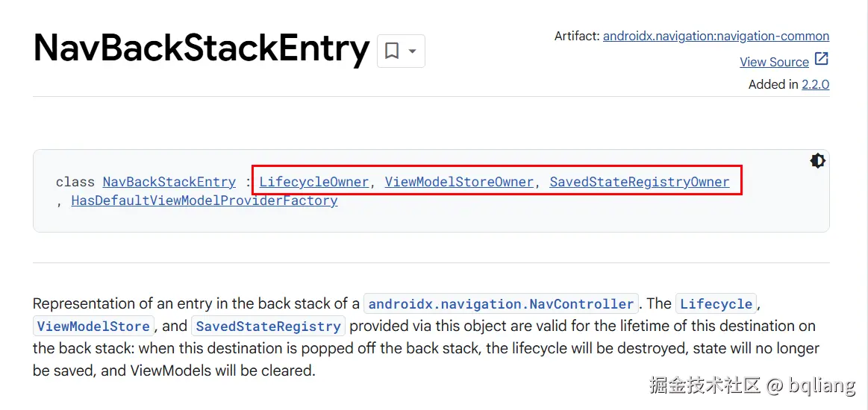Click the "Artifact:" label text
Screen dimensions: 868x410
point(577,36)
